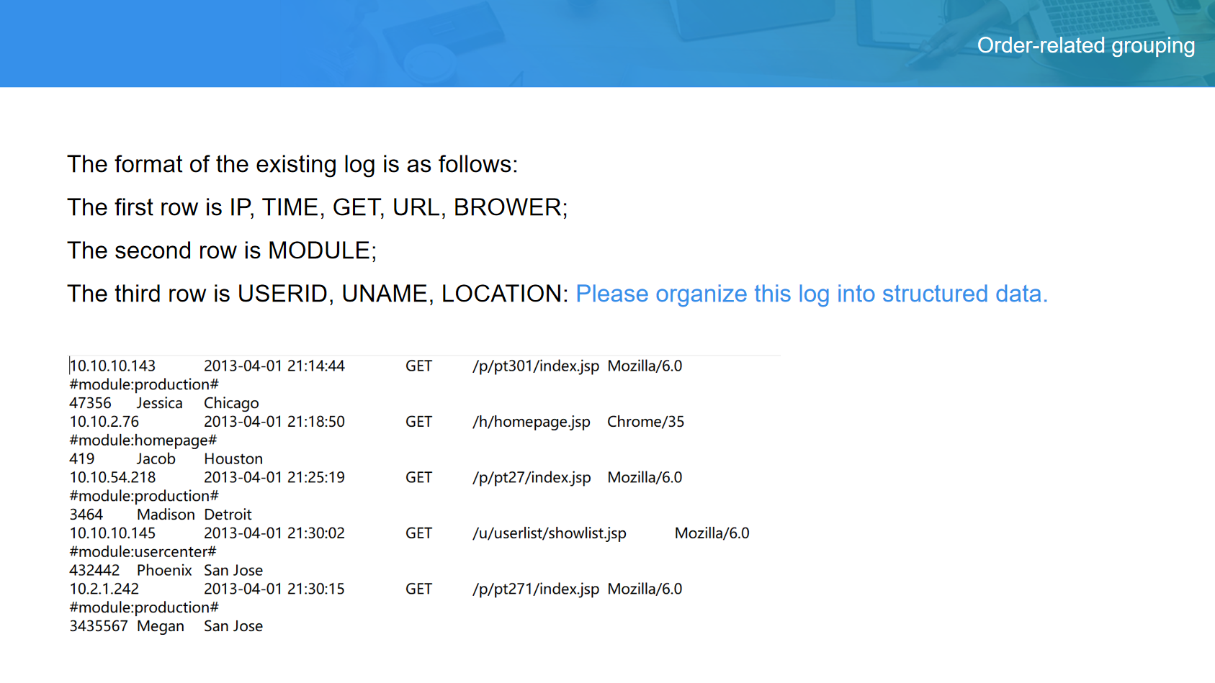Screen dimensions: 1215x683
Task: Click the timestamp 2013-04-01 21:14:44
Action: point(274,366)
